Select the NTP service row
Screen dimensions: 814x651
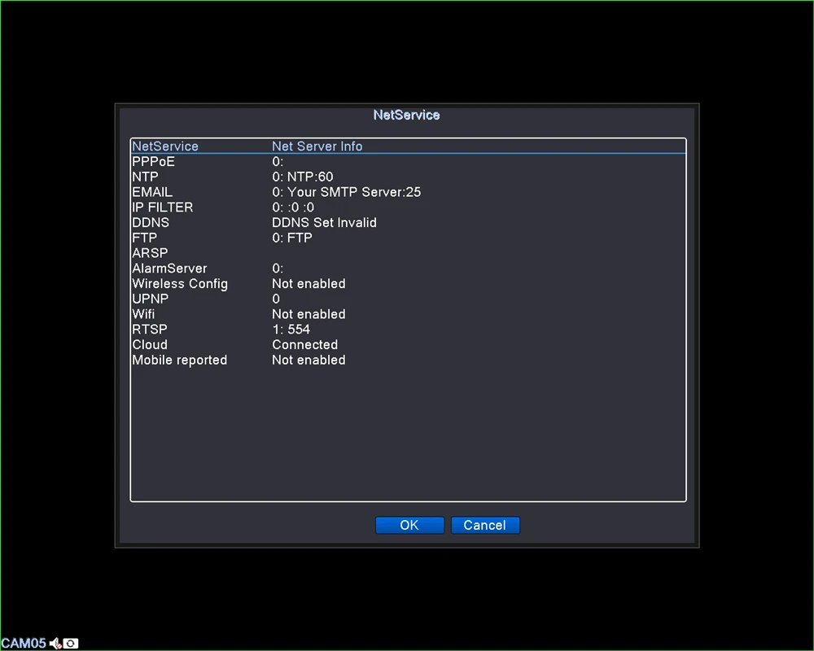[x=408, y=177]
